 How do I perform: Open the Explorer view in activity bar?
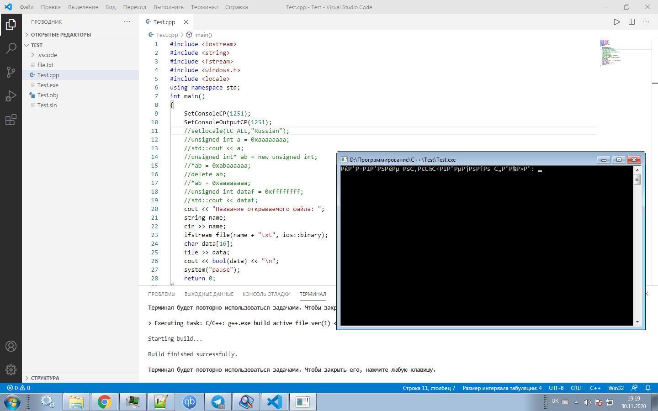pos(11,25)
